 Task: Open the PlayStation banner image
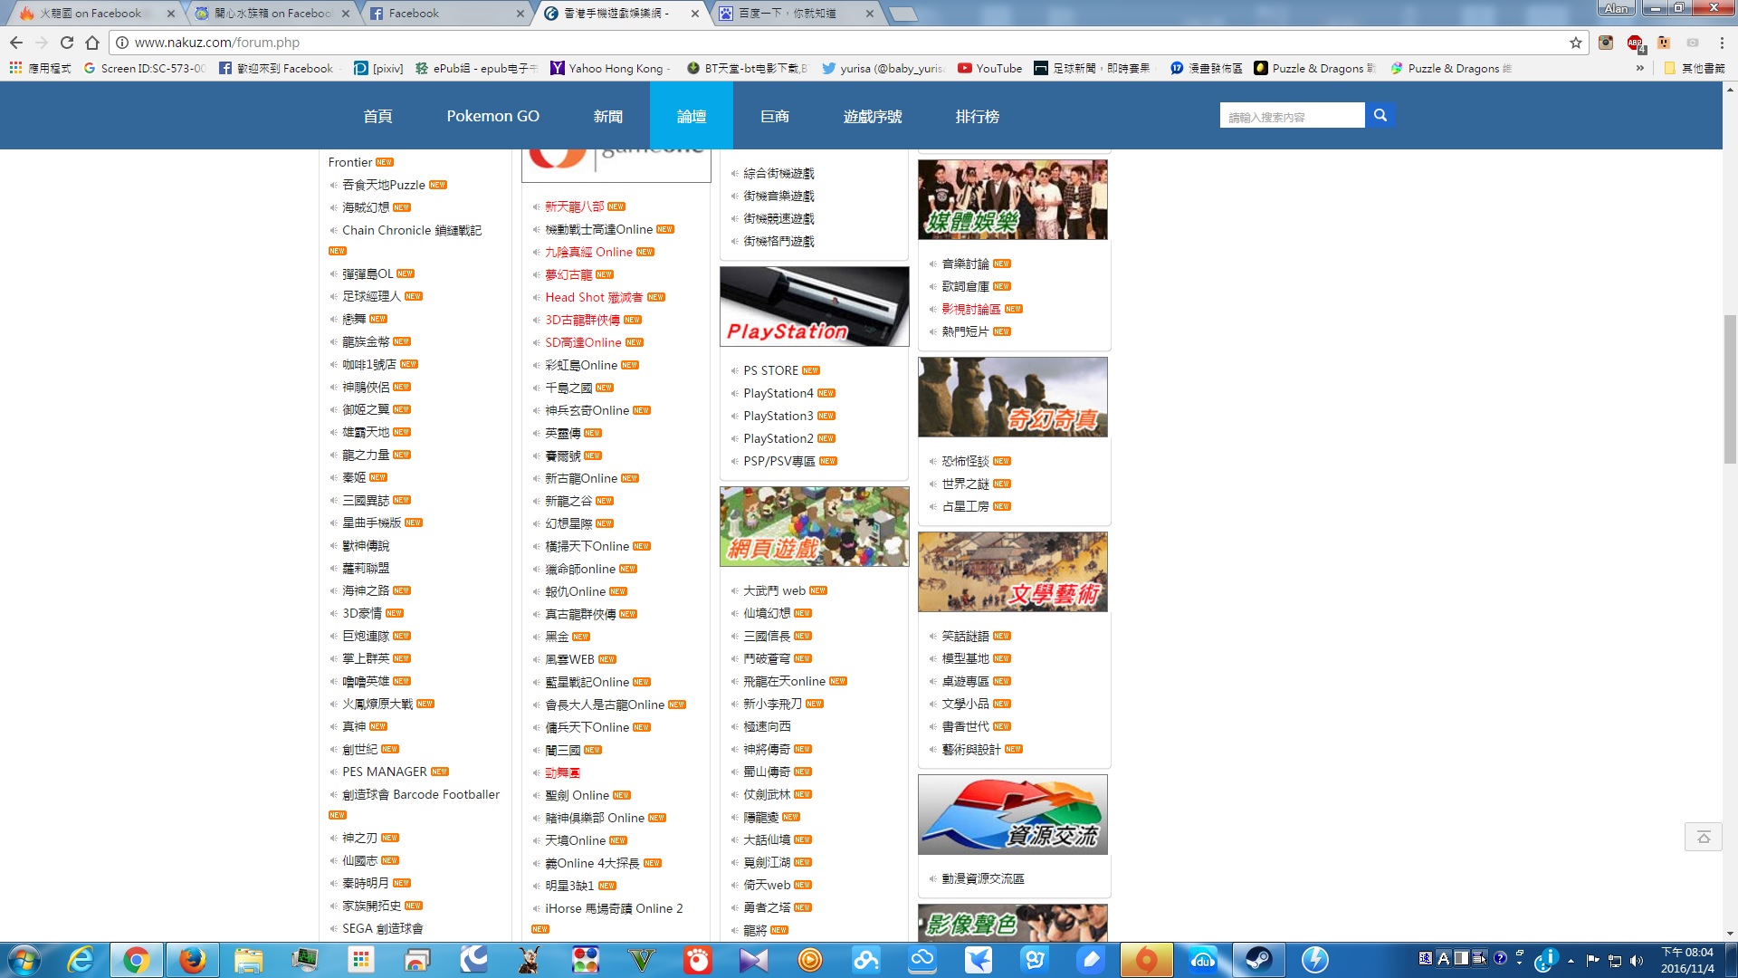(814, 306)
